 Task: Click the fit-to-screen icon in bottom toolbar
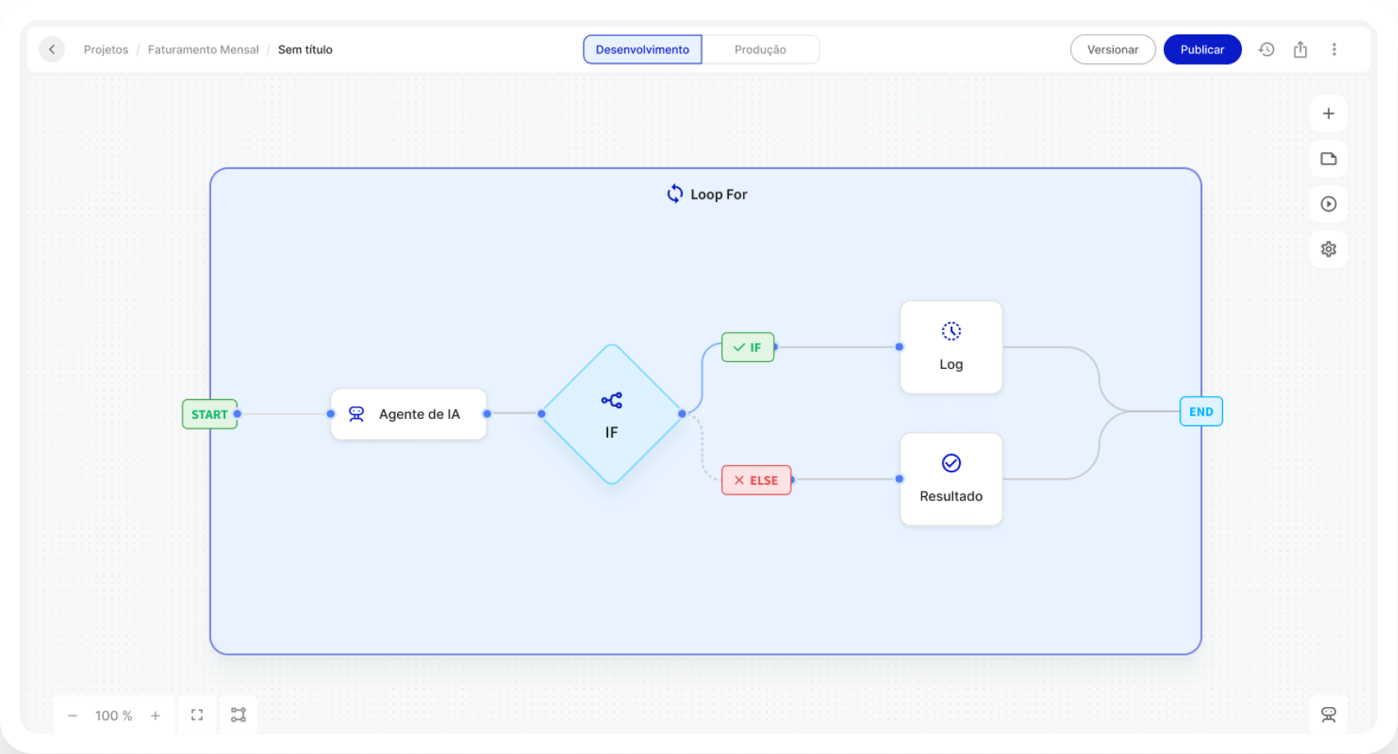(x=196, y=715)
